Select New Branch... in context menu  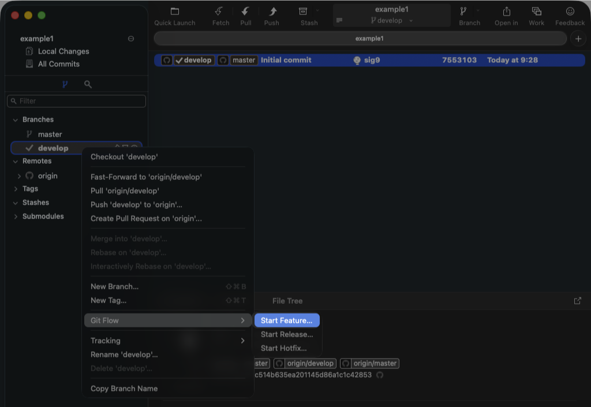(114, 287)
